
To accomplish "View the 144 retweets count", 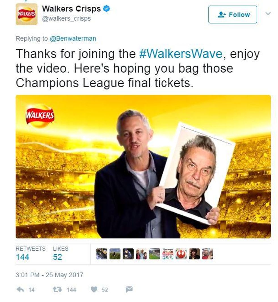I will coord(22,257).
